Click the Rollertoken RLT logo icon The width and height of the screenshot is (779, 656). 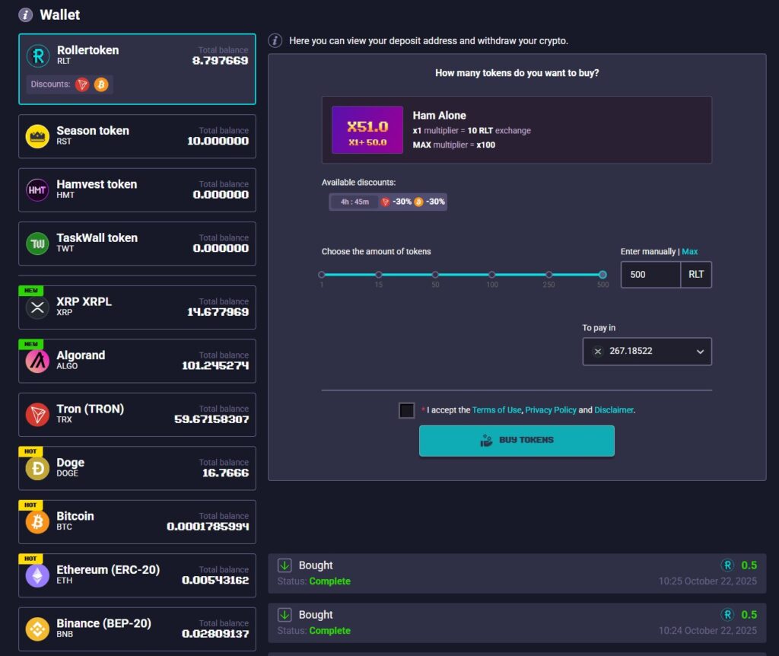pyautogui.click(x=37, y=56)
